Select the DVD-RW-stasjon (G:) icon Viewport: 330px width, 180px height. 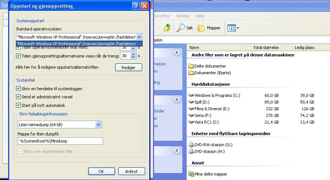tap(191, 144)
